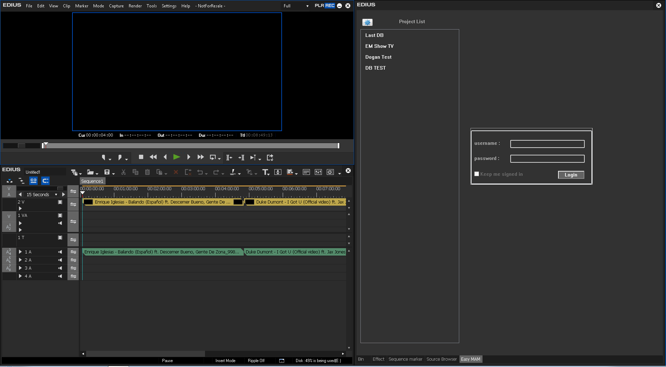
Task: Mute audio on the 3 A track
Action: [60, 268]
